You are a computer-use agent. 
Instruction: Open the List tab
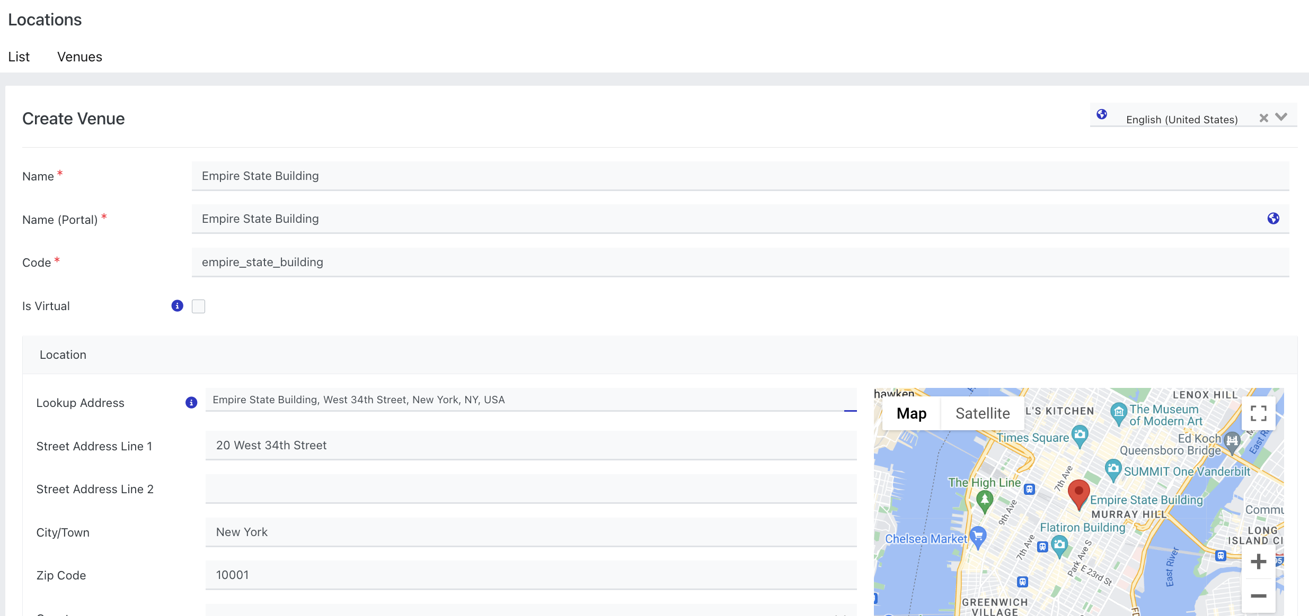tap(19, 57)
